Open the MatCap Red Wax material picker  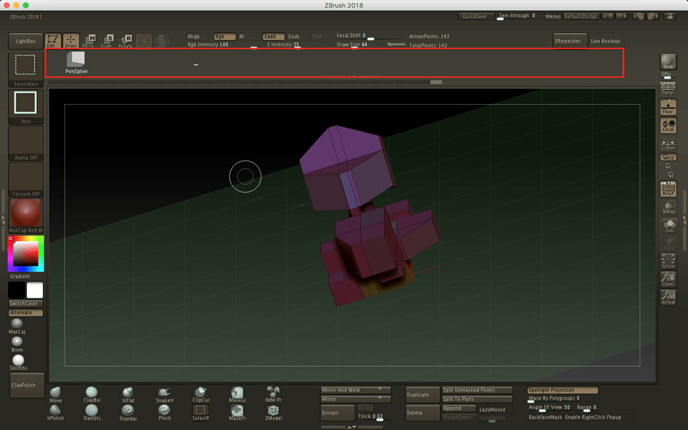click(26, 213)
